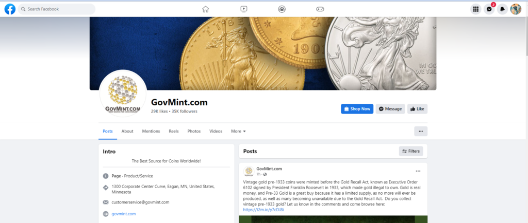This screenshot has height=223, width=528.
Task: Click the 1300 Corporate Center Curve address
Action: coord(163,189)
